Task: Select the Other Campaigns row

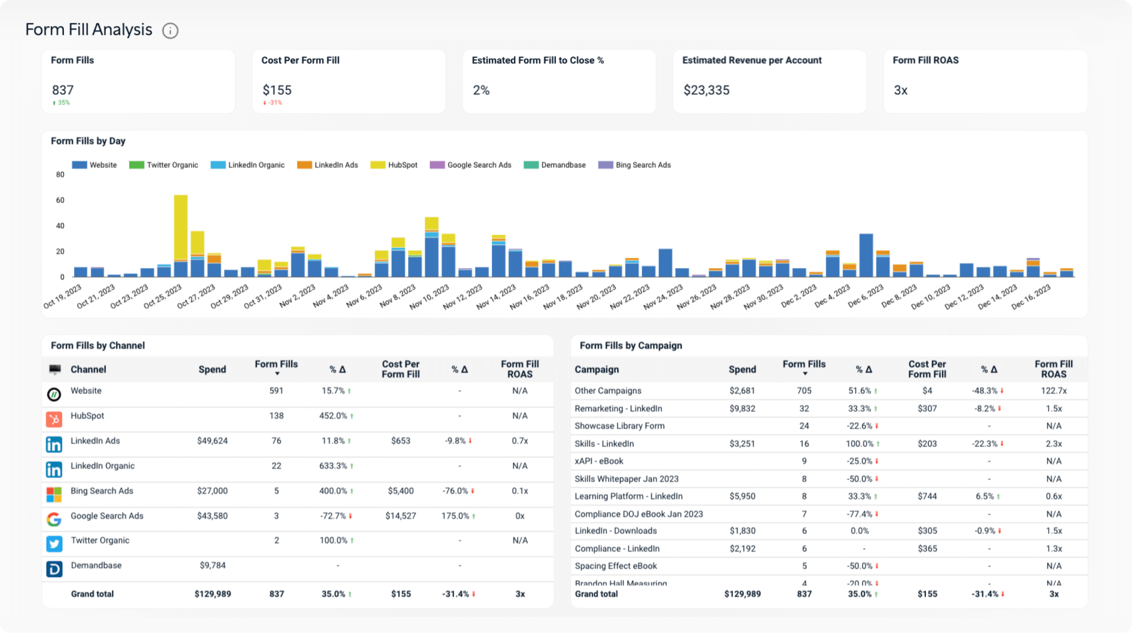Action: 829,391
